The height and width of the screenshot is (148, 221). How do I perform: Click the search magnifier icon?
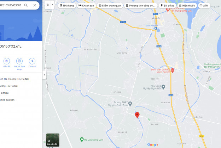26,5
